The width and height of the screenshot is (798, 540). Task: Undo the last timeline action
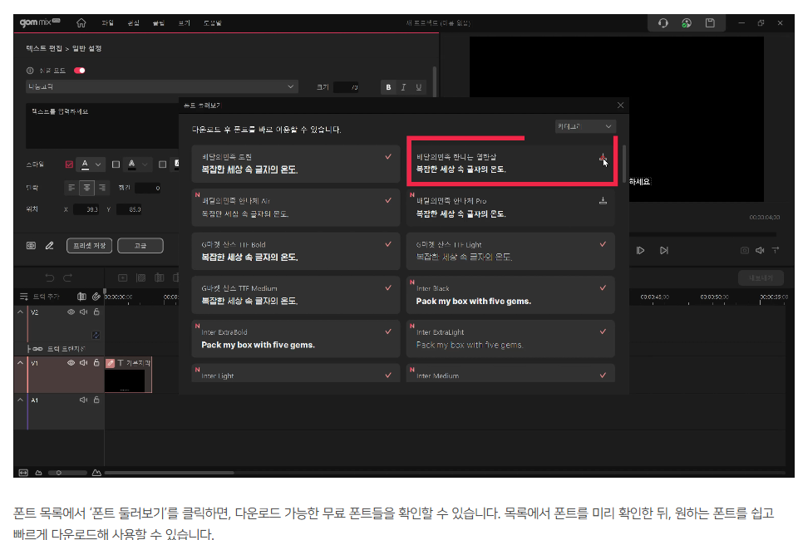tap(49, 277)
